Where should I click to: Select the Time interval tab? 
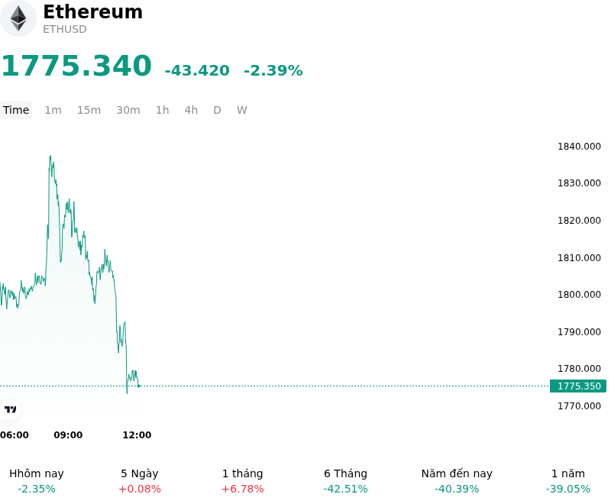tap(16, 110)
